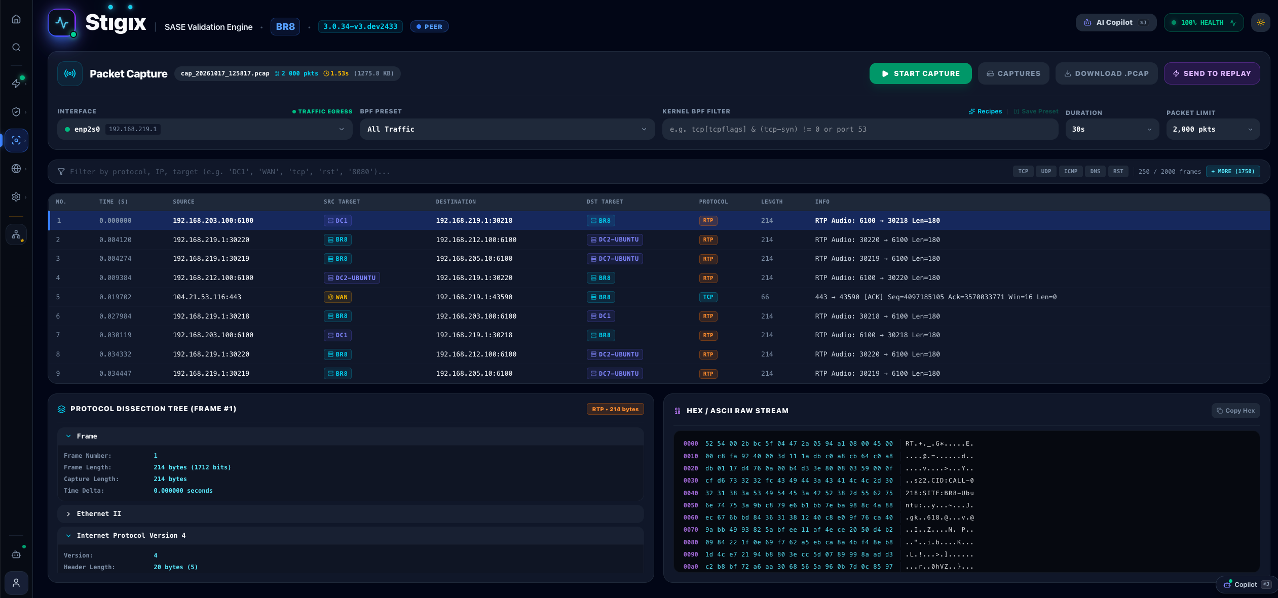Click the Hex/ASCII binary icon

point(678,411)
